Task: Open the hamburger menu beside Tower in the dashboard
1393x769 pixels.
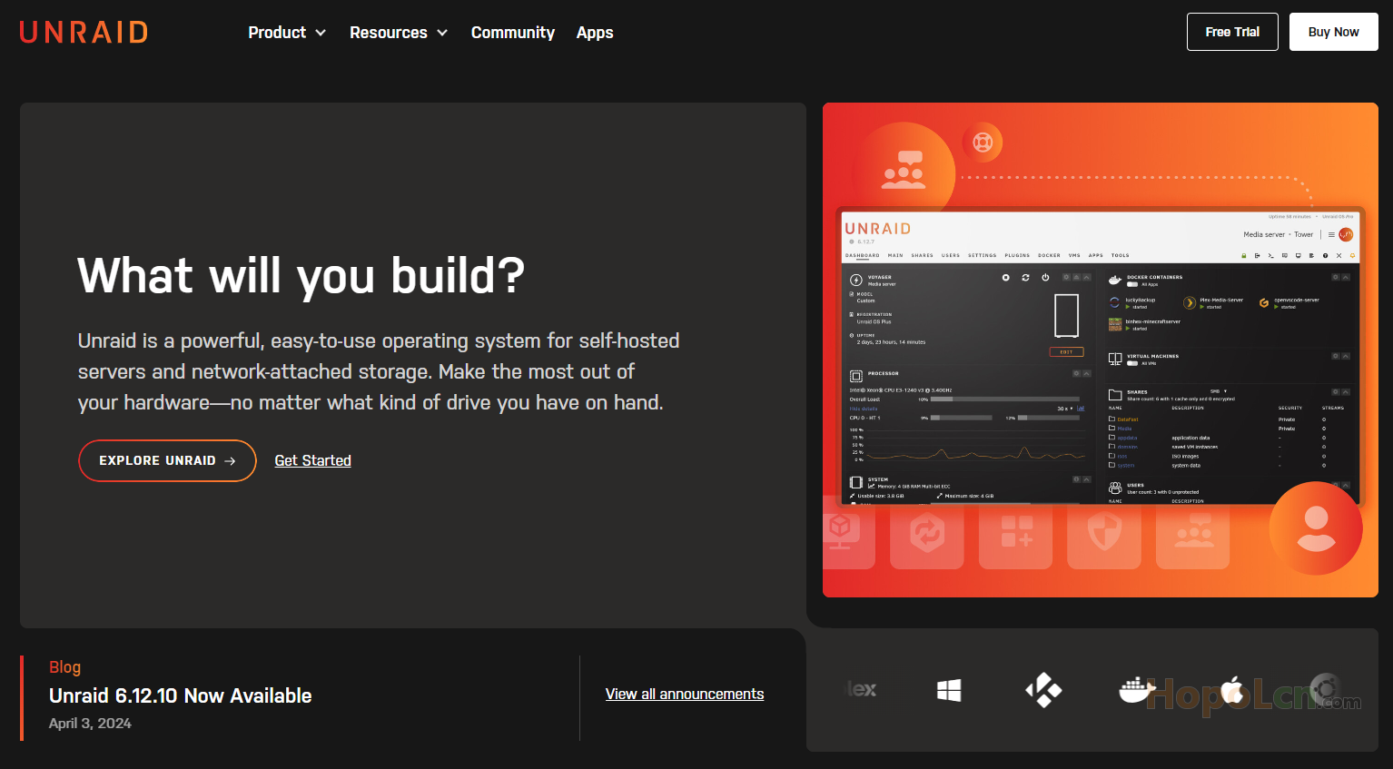Action: click(1331, 234)
